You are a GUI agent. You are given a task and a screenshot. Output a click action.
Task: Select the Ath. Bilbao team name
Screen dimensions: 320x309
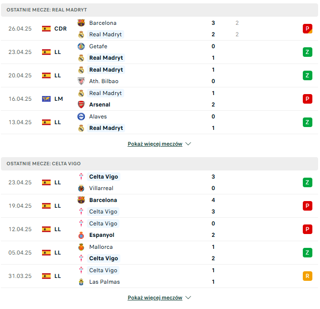click(104, 81)
